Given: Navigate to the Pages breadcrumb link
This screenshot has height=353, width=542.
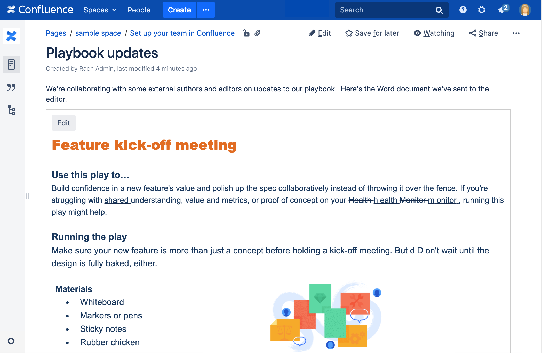Looking at the screenshot, I should point(56,33).
